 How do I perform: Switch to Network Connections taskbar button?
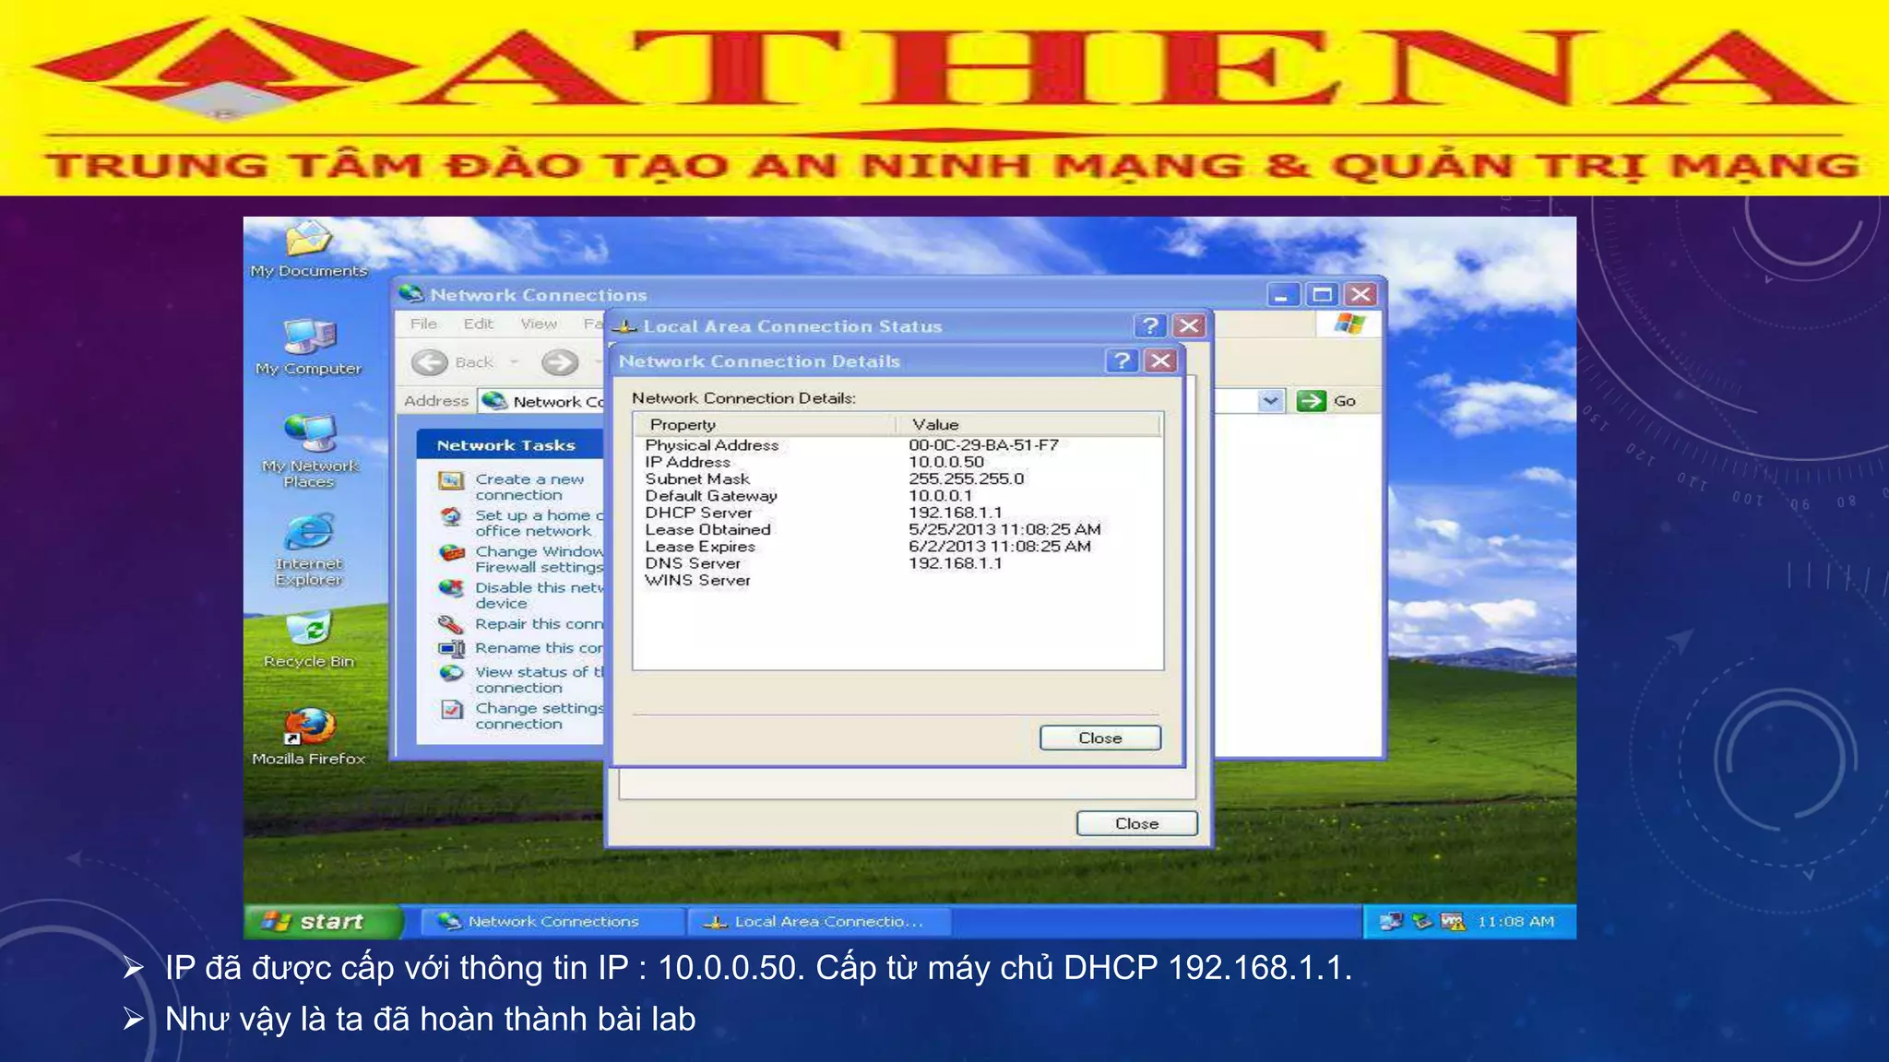pyautogui.click(x=552, y=921)
